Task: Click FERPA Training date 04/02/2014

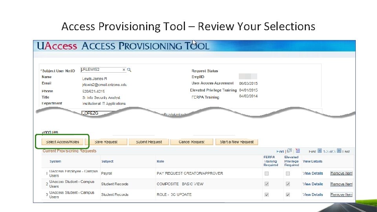Action: coord(248,96)
